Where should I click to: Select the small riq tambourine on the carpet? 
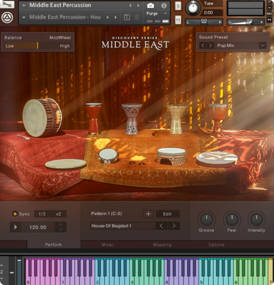pos(108,156)
